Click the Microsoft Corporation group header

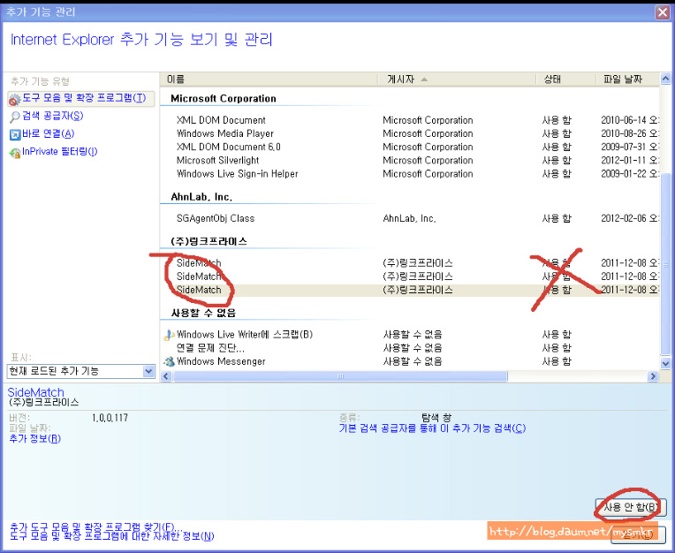click(224, 99)
